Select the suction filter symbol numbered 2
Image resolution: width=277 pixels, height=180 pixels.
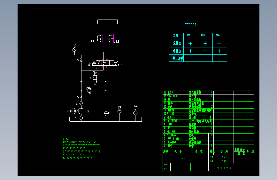tap(81, 118)
